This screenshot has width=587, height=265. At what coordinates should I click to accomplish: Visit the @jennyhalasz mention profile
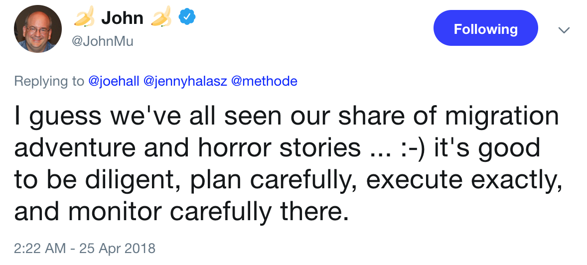pos(185,81)
